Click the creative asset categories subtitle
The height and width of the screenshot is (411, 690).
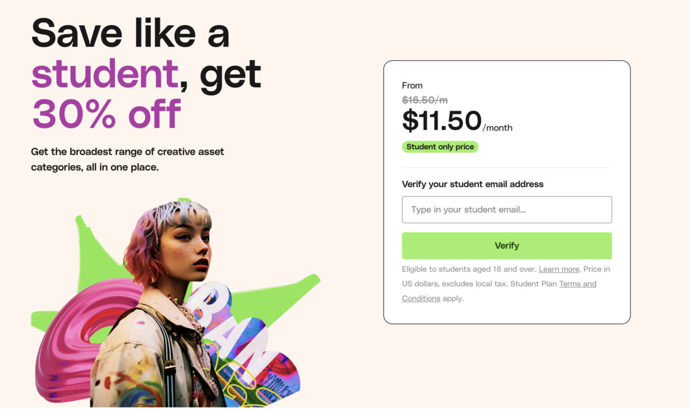[127, 160]
